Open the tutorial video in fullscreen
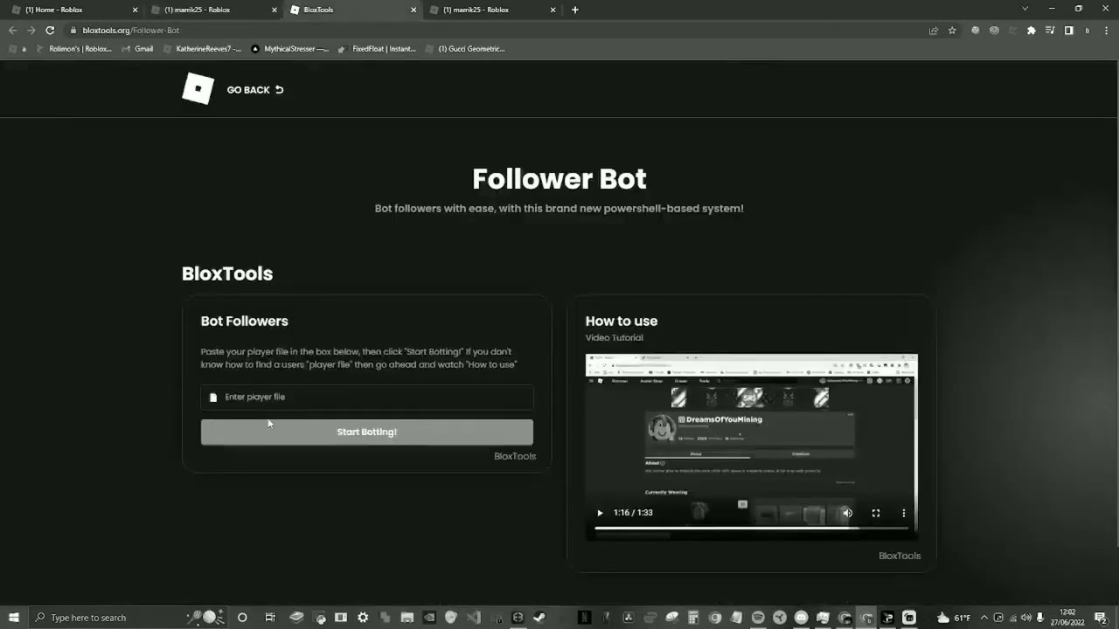 [x=875, y=513]
